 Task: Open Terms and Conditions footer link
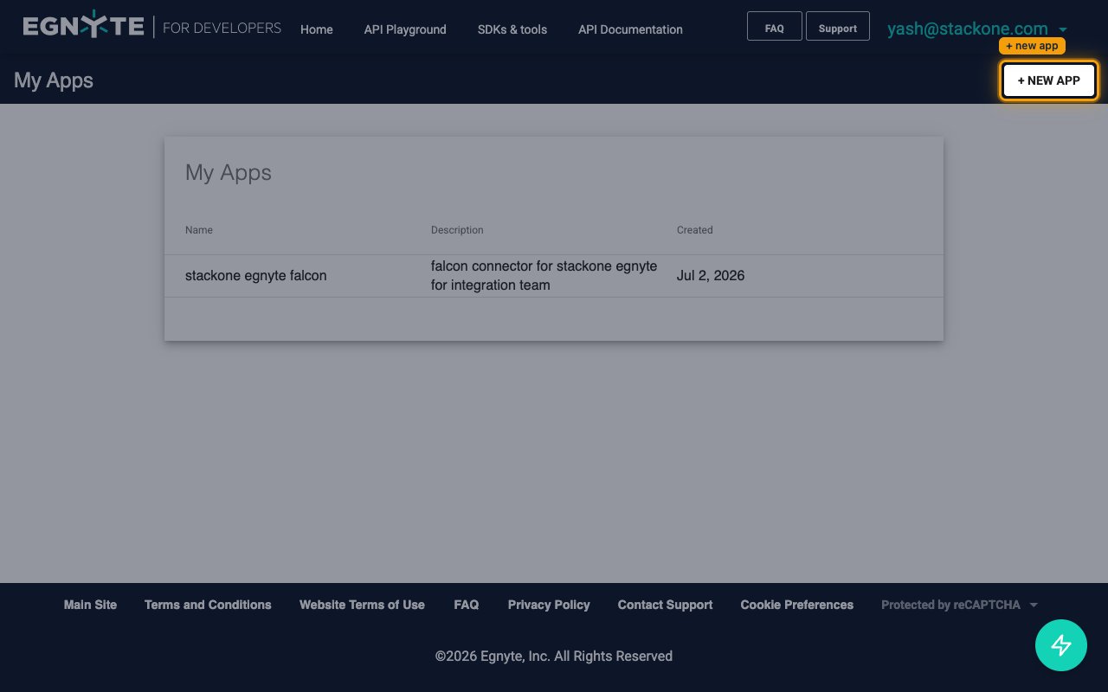tap(208, 605)
